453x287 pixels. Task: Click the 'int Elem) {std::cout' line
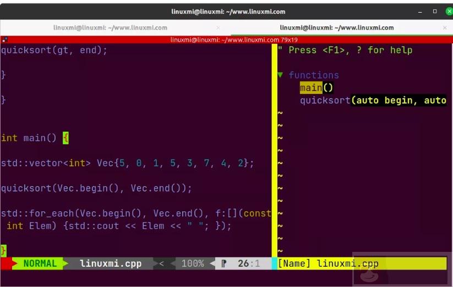(x=119, y=226)
